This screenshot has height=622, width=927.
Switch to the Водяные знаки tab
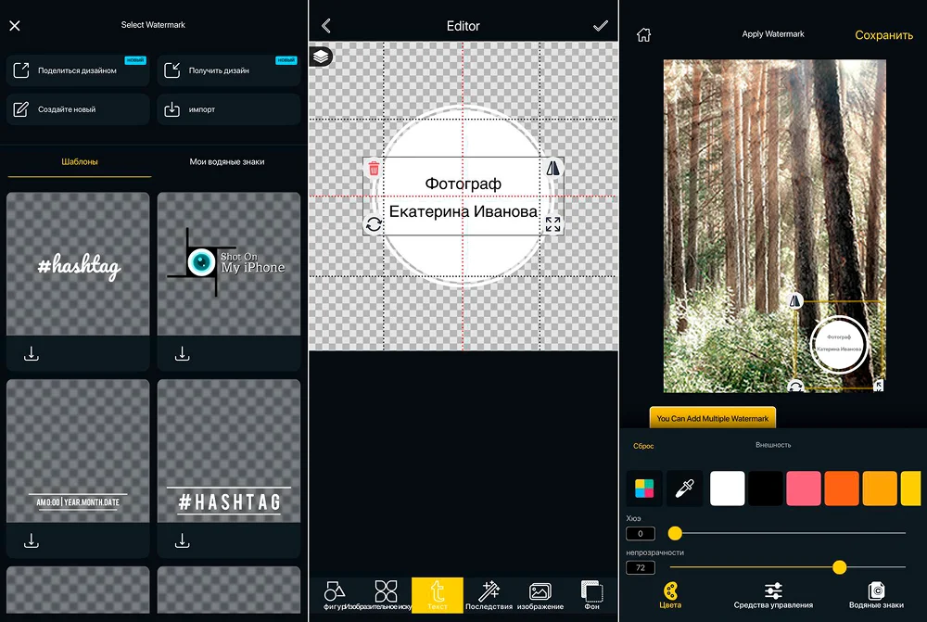click(x=876, y=595)
